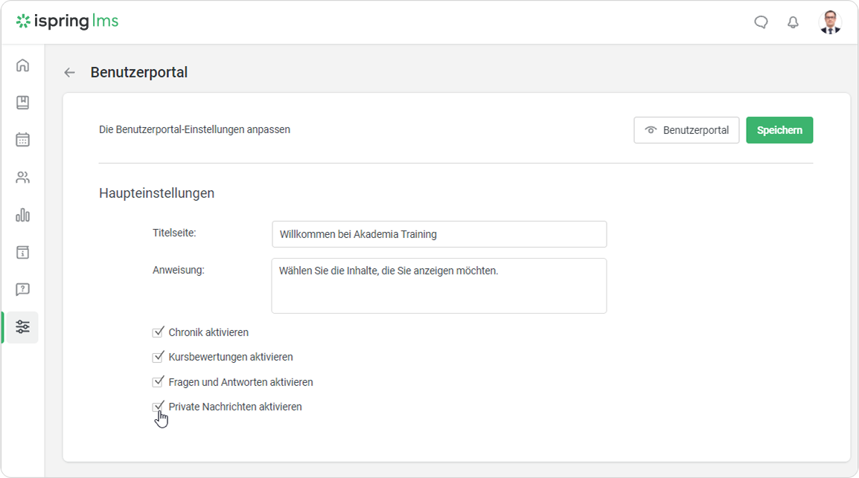Open the Reports bar chart icon

pyautogui.click(x=22, y=215)
